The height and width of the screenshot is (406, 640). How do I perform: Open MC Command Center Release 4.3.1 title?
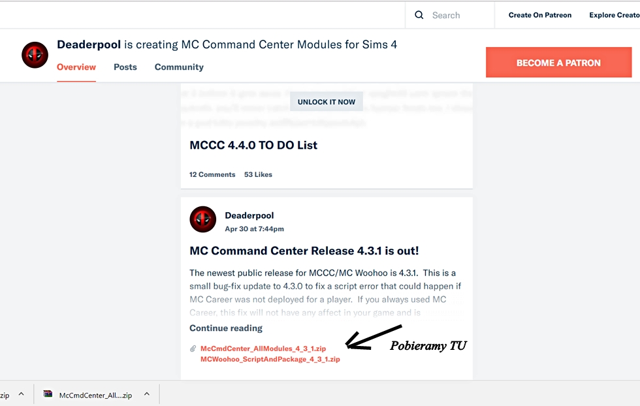[x=304, y=251]
